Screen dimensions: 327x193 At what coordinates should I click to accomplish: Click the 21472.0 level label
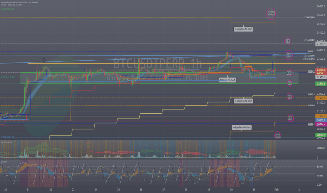point(311,106)
